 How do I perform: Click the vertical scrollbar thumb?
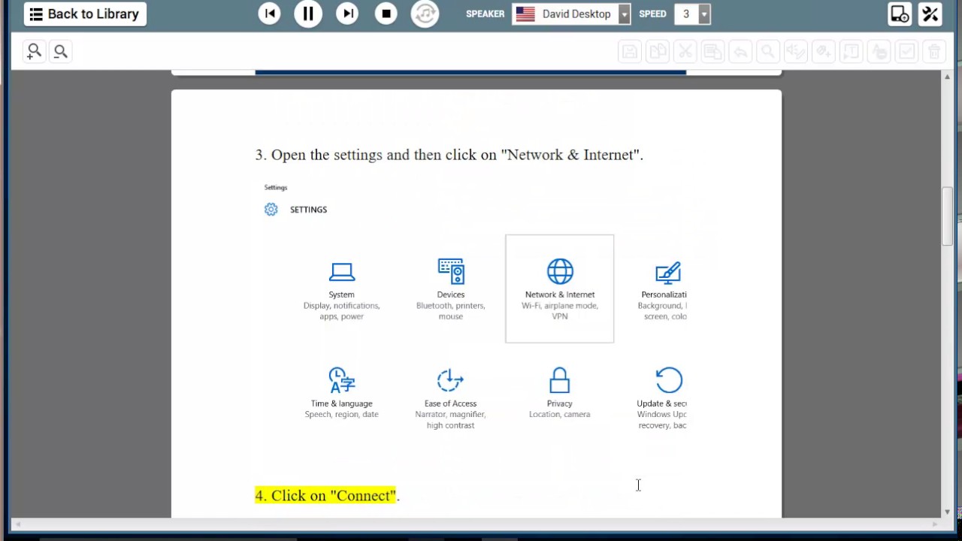(x=947, y=216)
